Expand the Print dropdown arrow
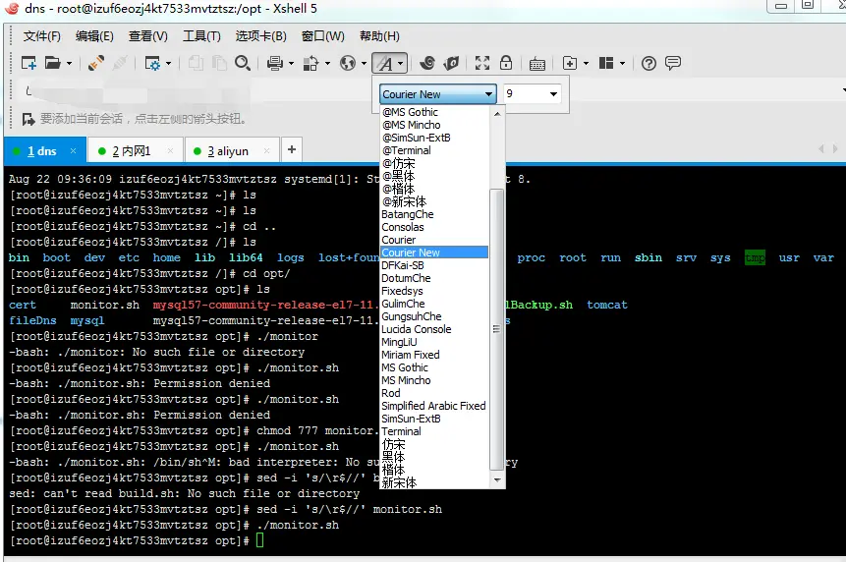 [292, 64]
